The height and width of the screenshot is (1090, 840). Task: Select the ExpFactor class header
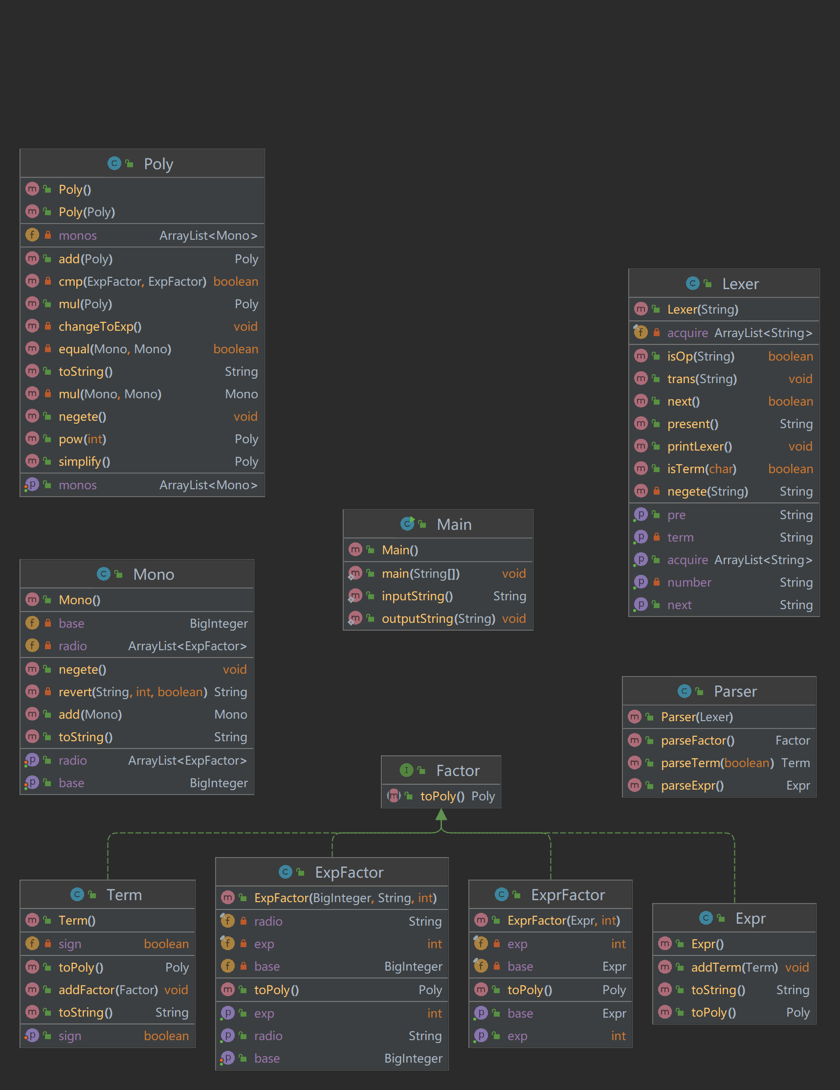[349, 872]
